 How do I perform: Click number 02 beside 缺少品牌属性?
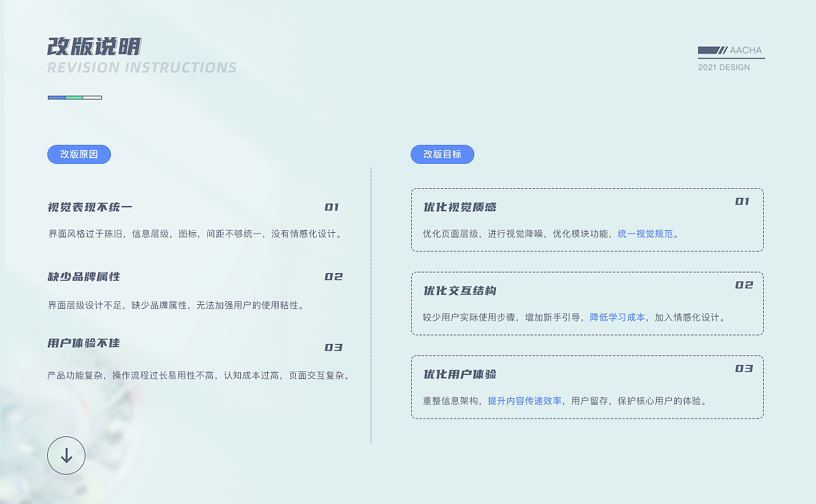coord(333,277)
